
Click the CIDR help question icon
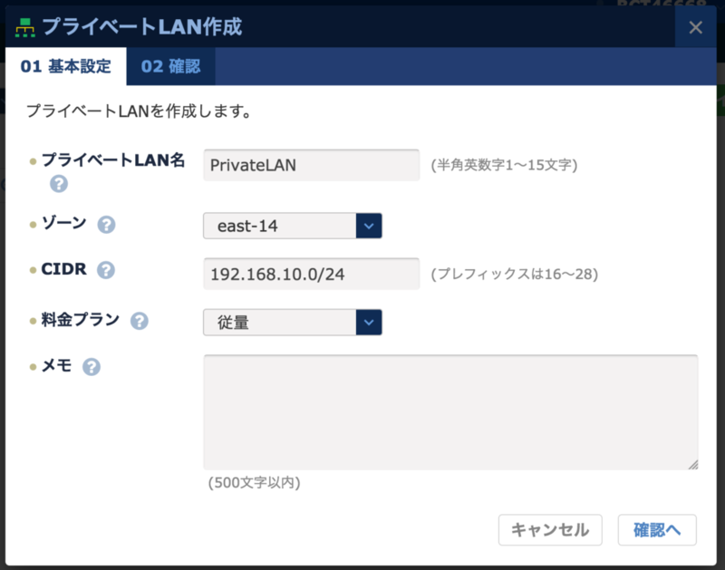(x=106, y=270)
